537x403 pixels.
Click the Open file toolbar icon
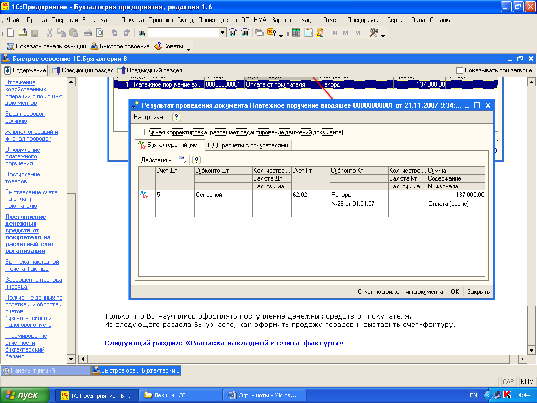tap(23, 33)
